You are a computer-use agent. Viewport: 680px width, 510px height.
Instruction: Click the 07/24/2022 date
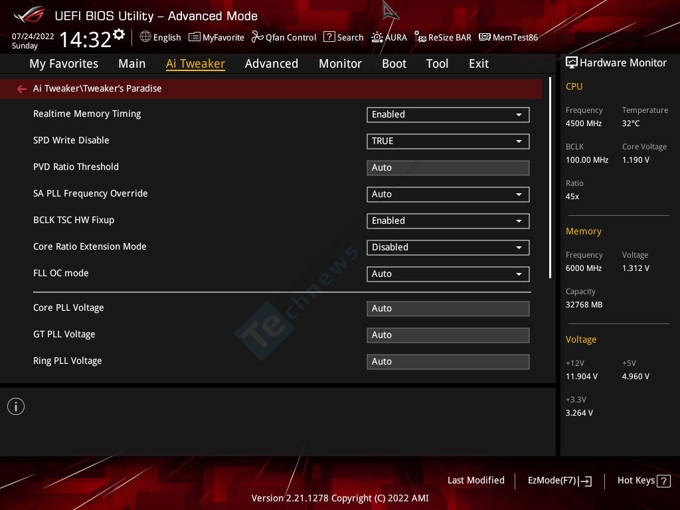[33, 37]
